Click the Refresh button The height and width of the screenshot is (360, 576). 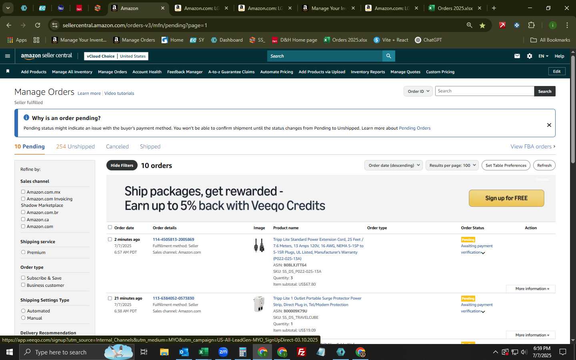[x=544, y=165]
